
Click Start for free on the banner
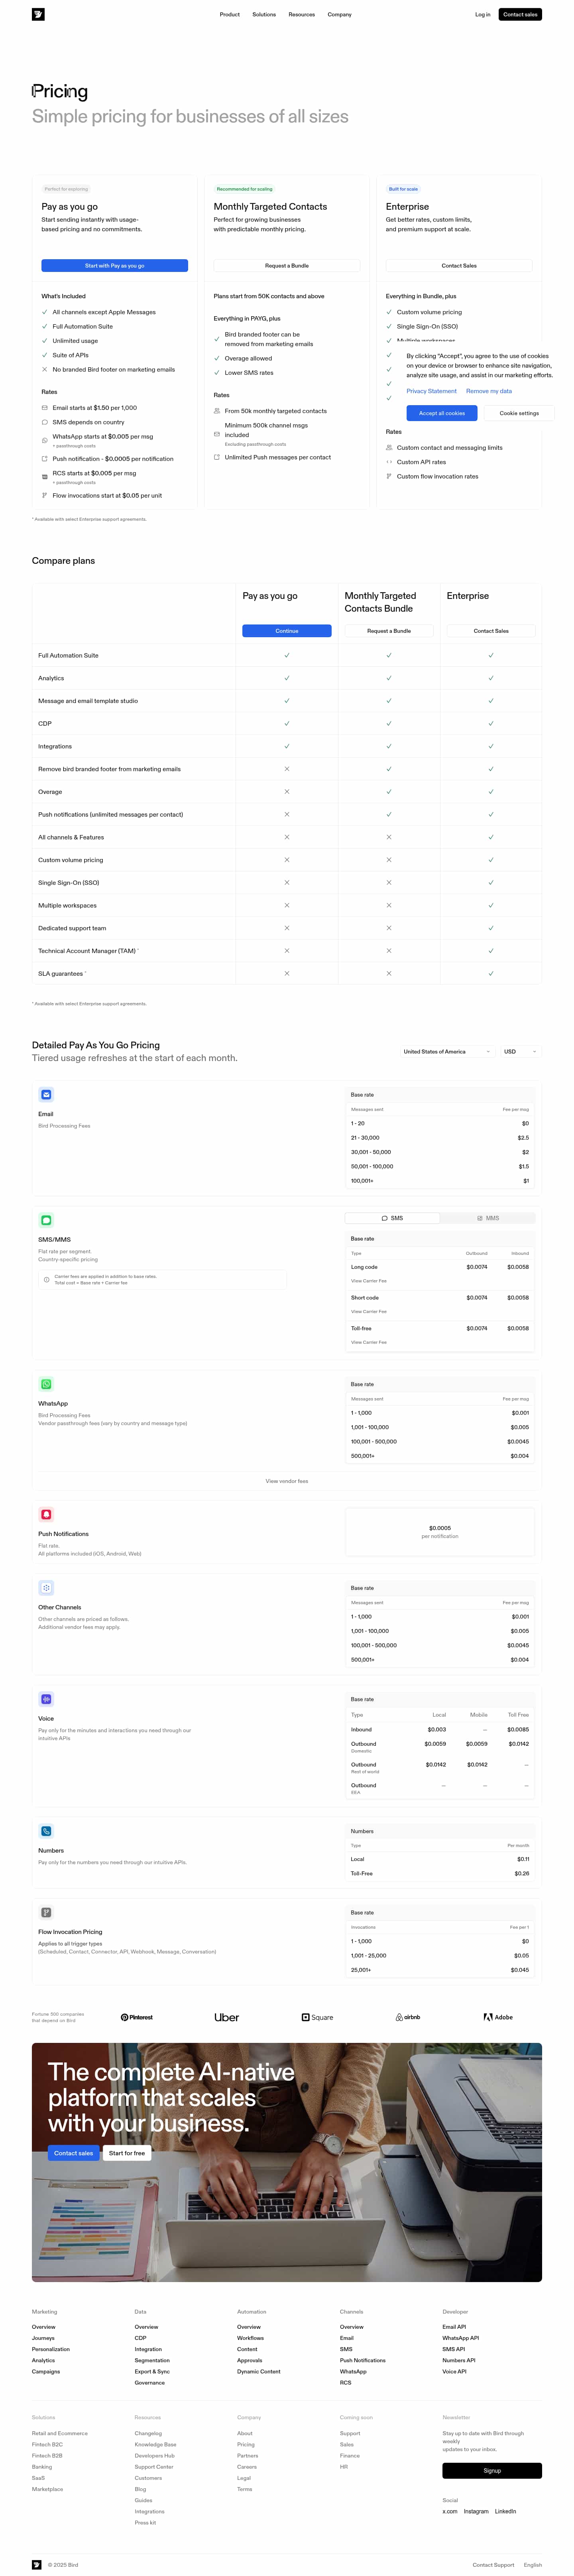click(127, 2153)
